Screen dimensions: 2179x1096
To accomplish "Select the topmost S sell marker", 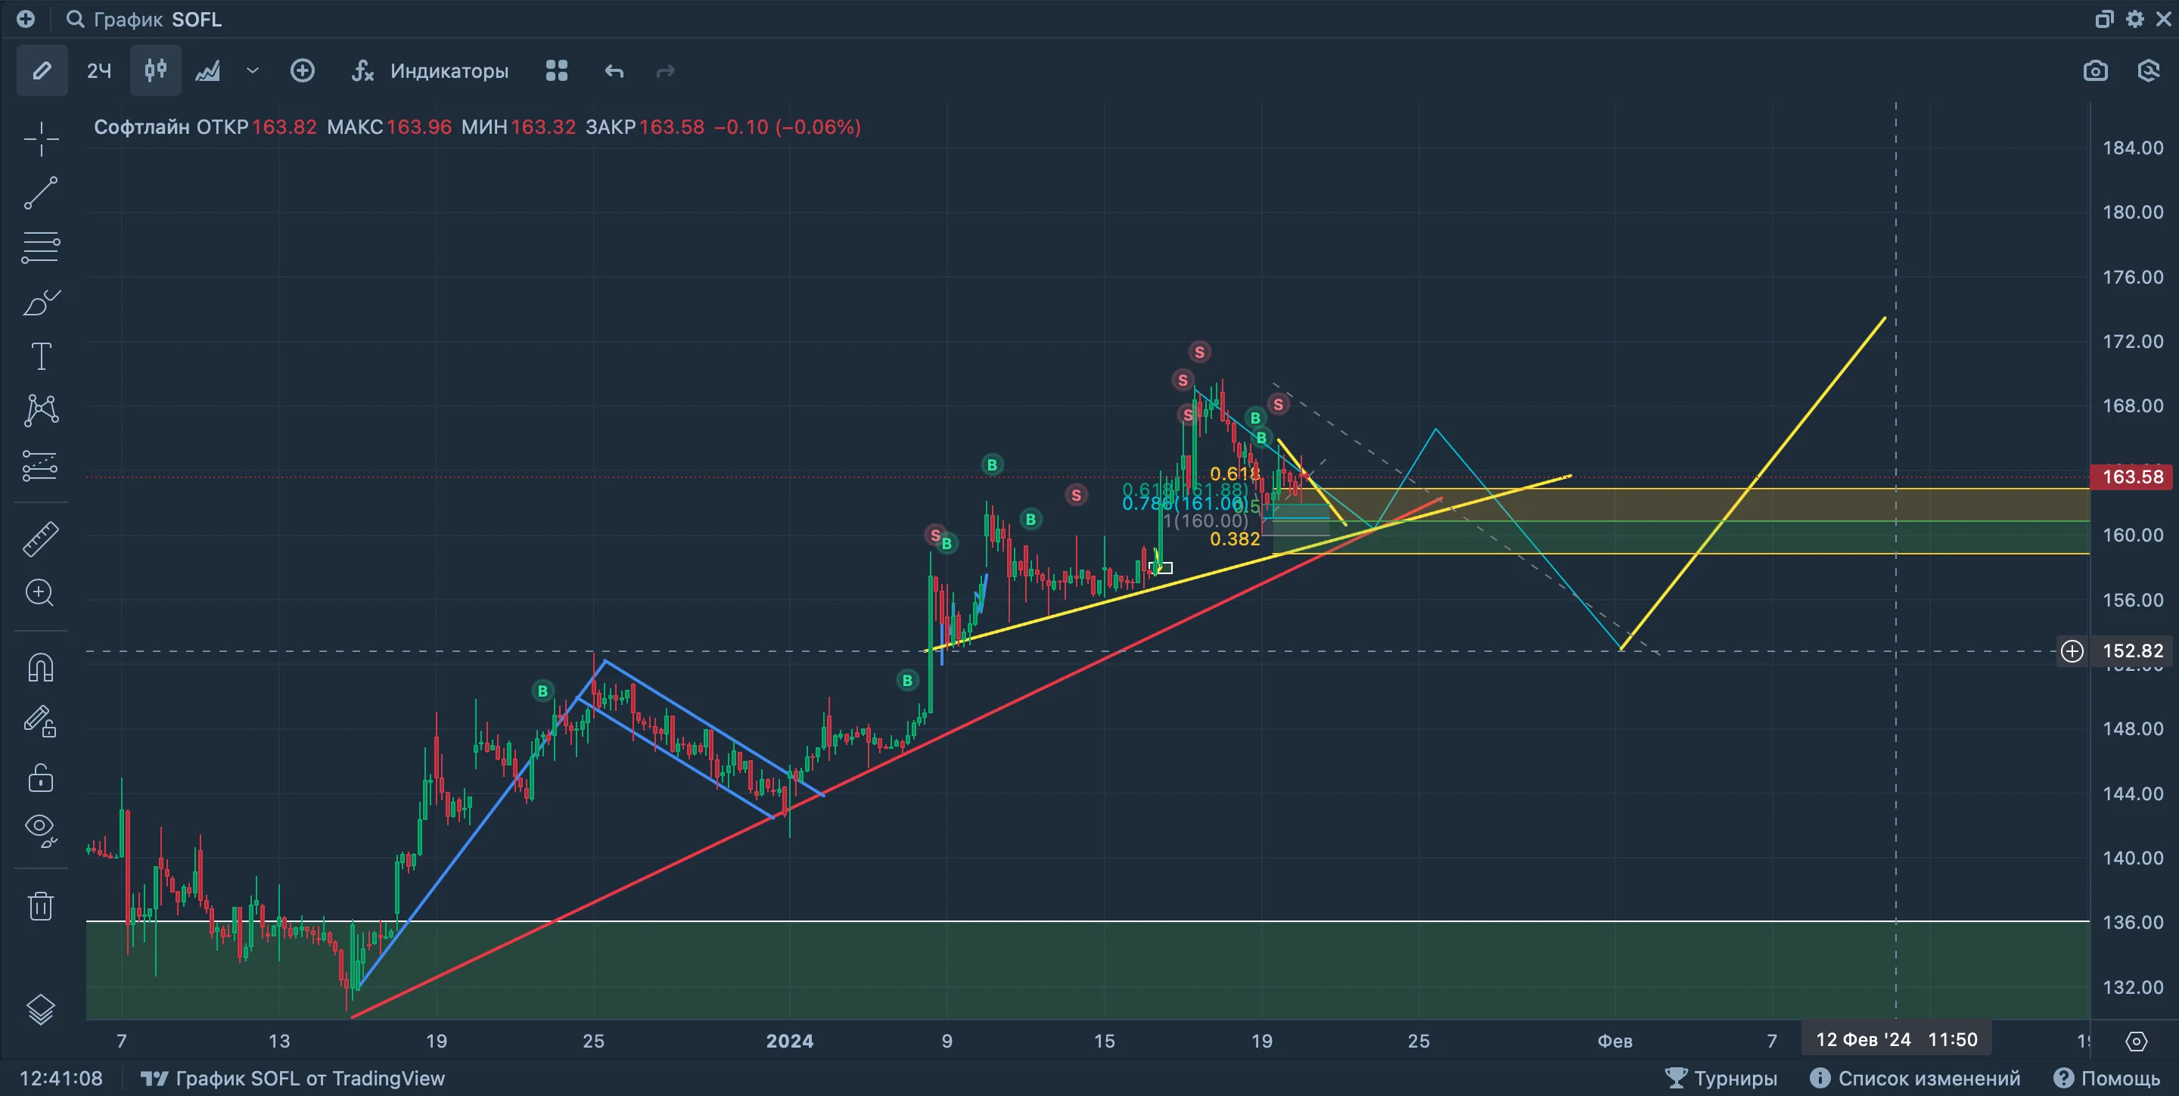I will tap(1198, 352).
